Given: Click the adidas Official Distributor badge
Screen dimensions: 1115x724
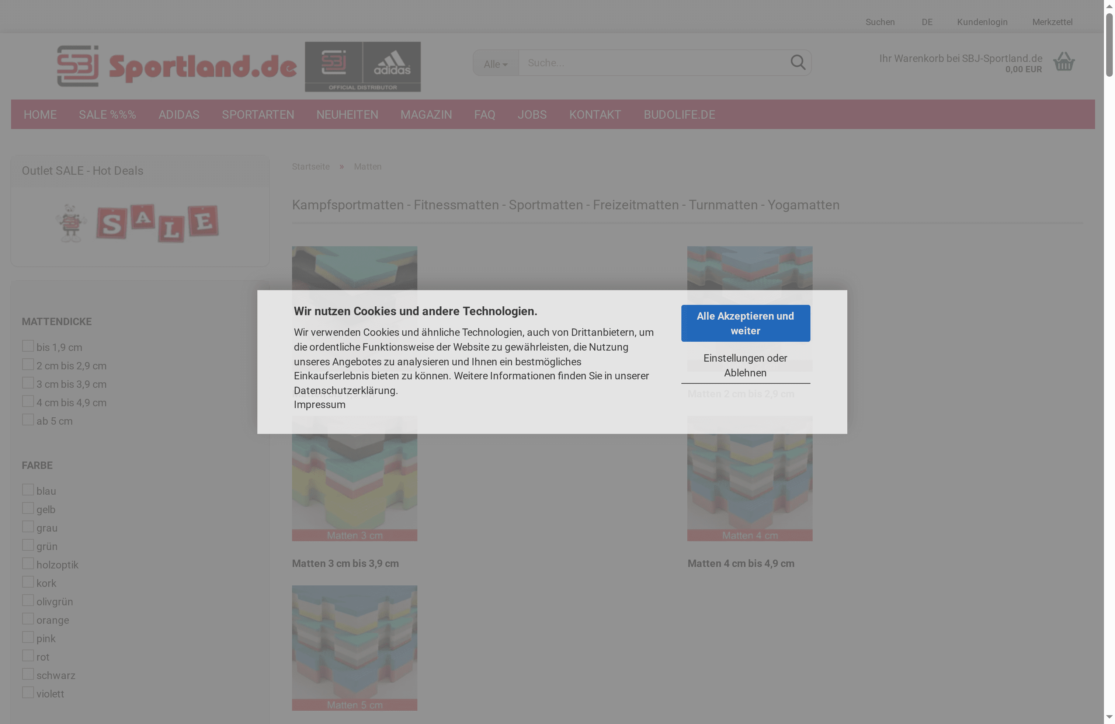Looking at the screenshot, I should [362, 66].
